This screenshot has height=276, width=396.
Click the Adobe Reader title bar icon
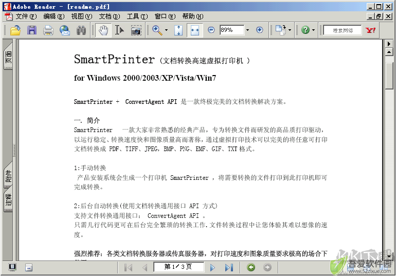point(7,7)
